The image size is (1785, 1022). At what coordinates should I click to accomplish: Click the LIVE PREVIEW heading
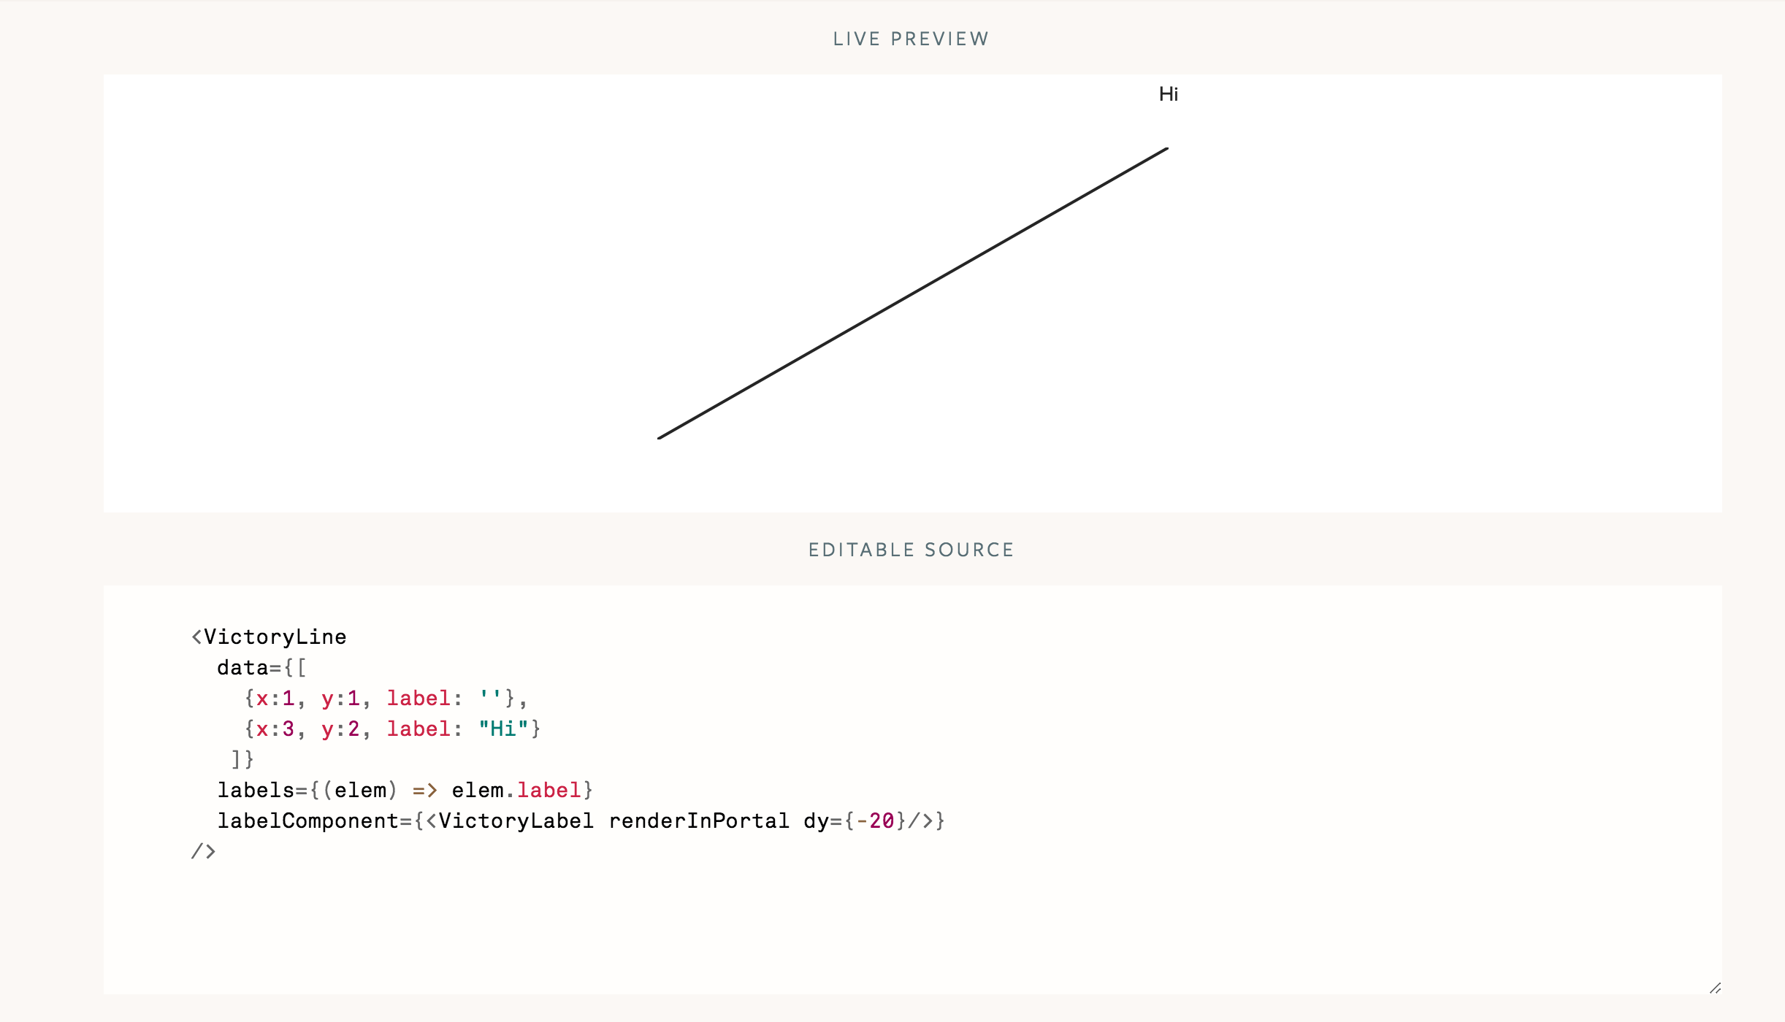[909, 39]
